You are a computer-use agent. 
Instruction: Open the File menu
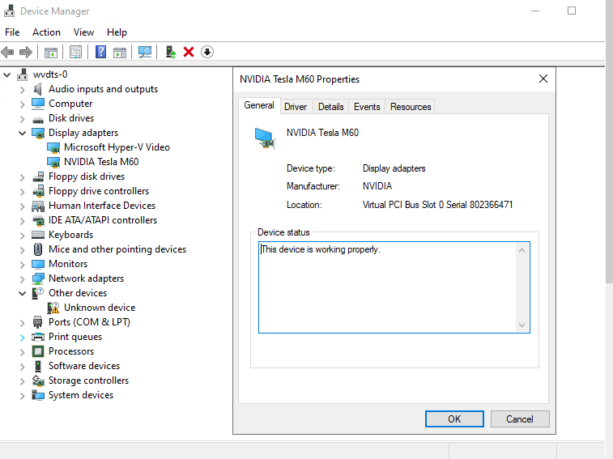click(x=12, y=32)
